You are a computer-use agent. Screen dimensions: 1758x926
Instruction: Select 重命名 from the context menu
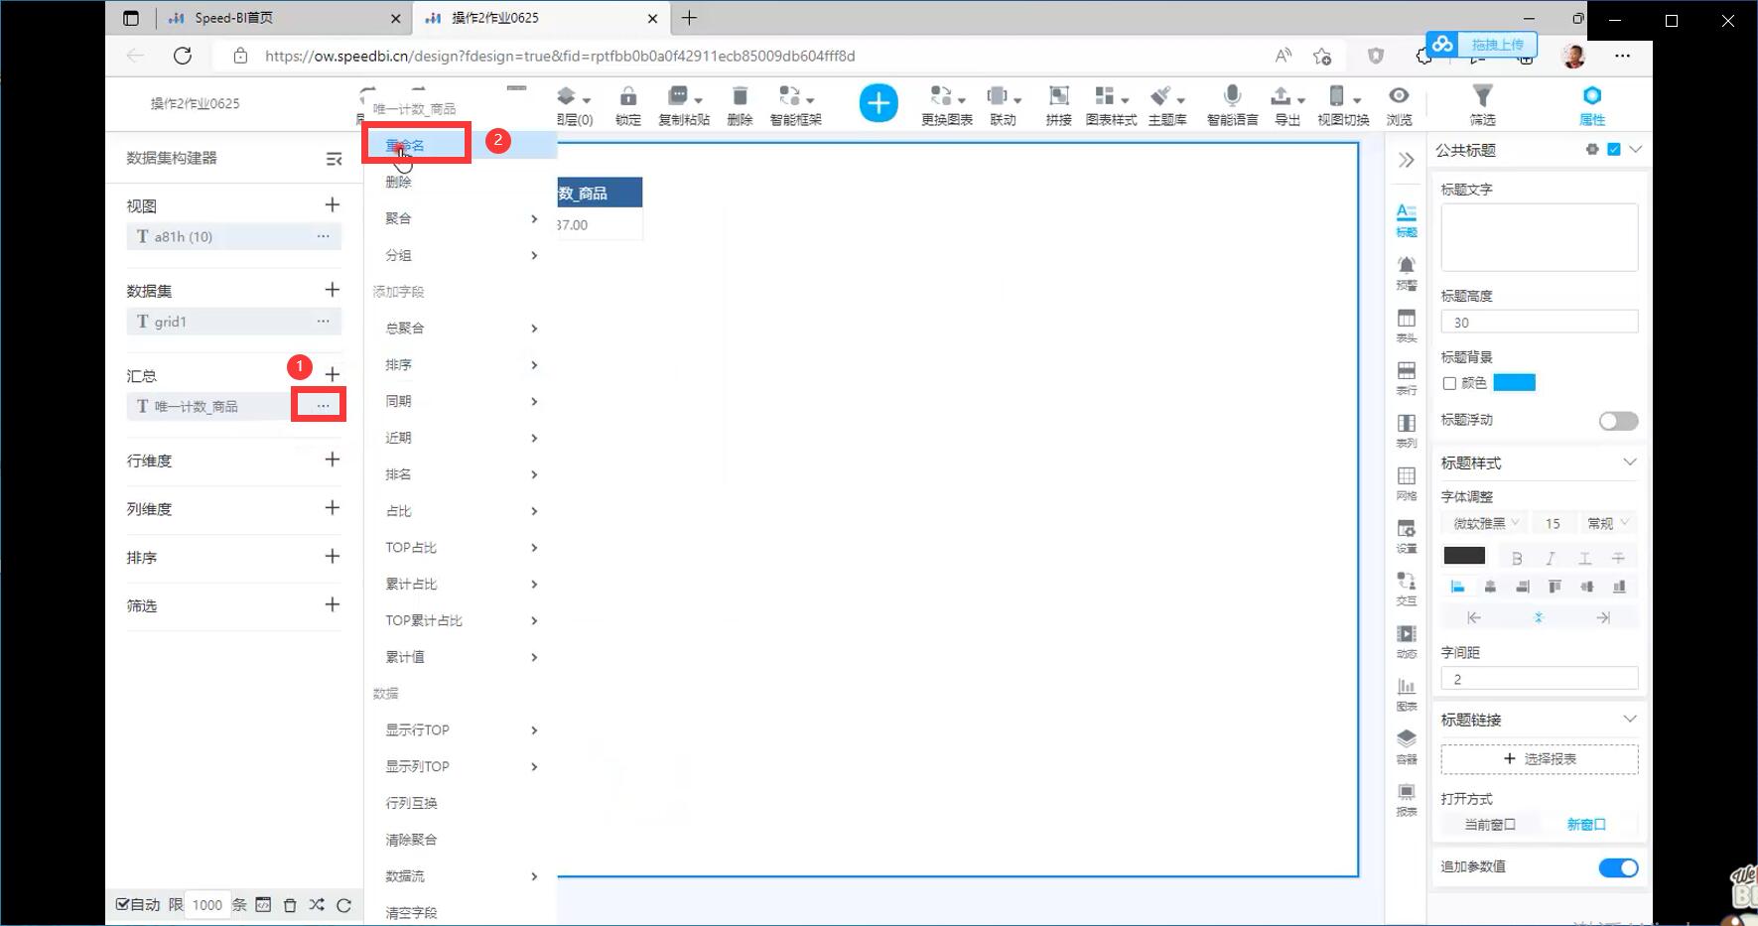[405, 145]
